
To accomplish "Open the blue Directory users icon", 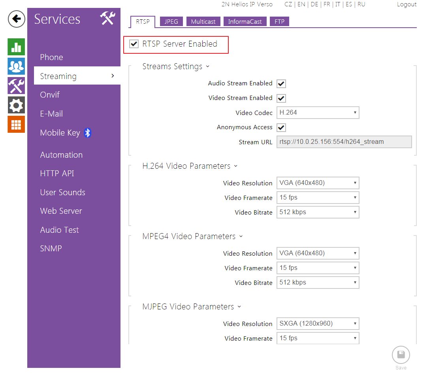I will 16,66.
